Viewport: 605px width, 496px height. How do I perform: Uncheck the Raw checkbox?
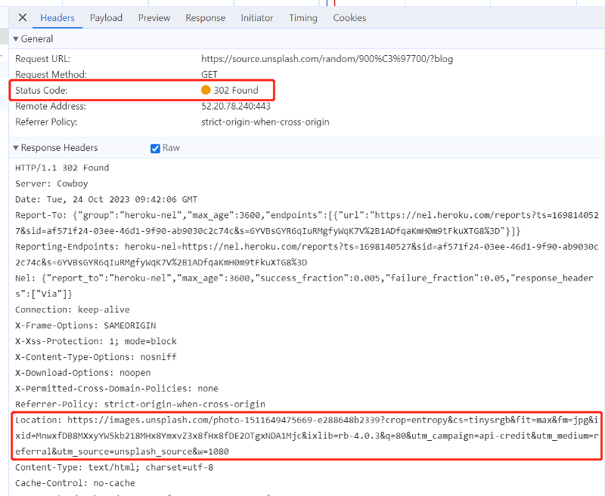[x=155, y=148]
